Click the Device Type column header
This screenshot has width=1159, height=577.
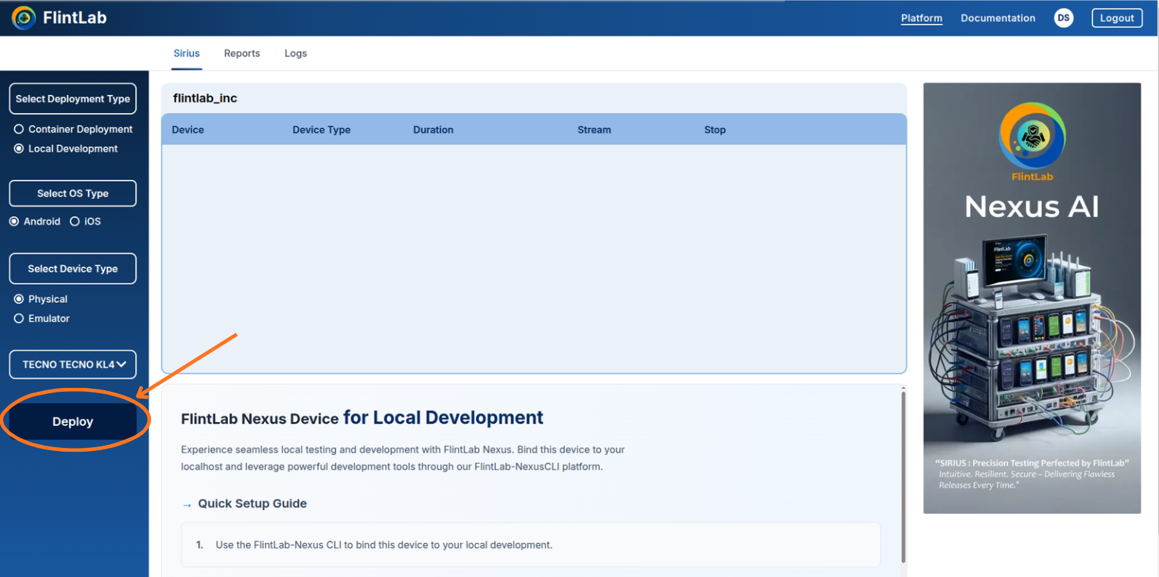pos(321,130)
